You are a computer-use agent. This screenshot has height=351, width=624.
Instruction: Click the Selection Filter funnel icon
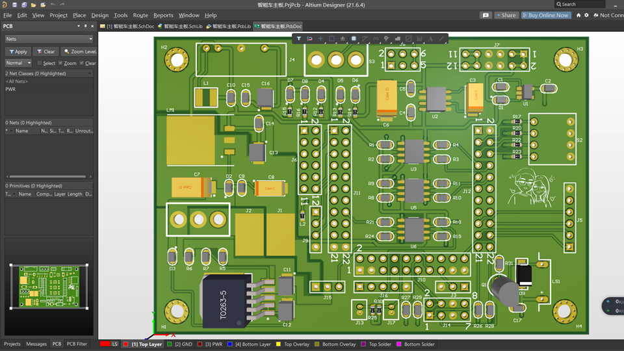[298, 38]
